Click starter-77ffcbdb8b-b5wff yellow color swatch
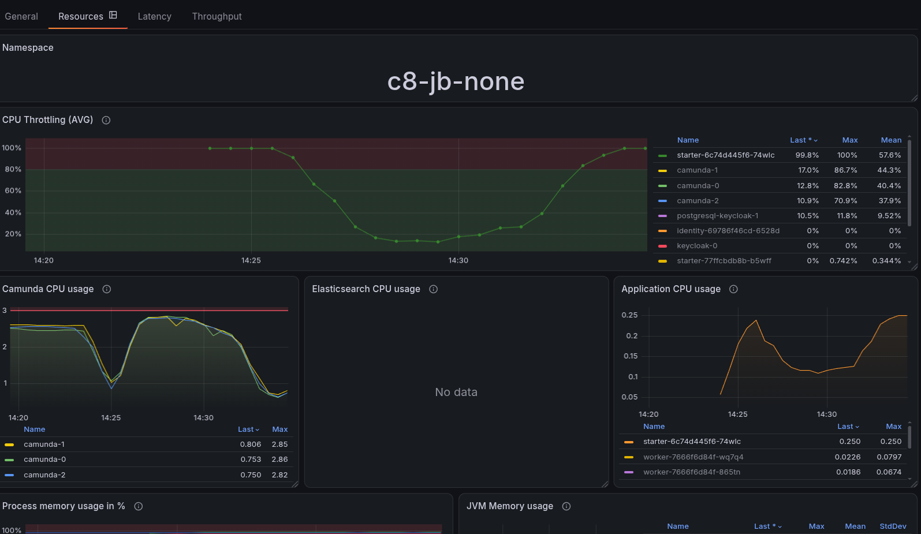921x534 pixels. (663, 261)
